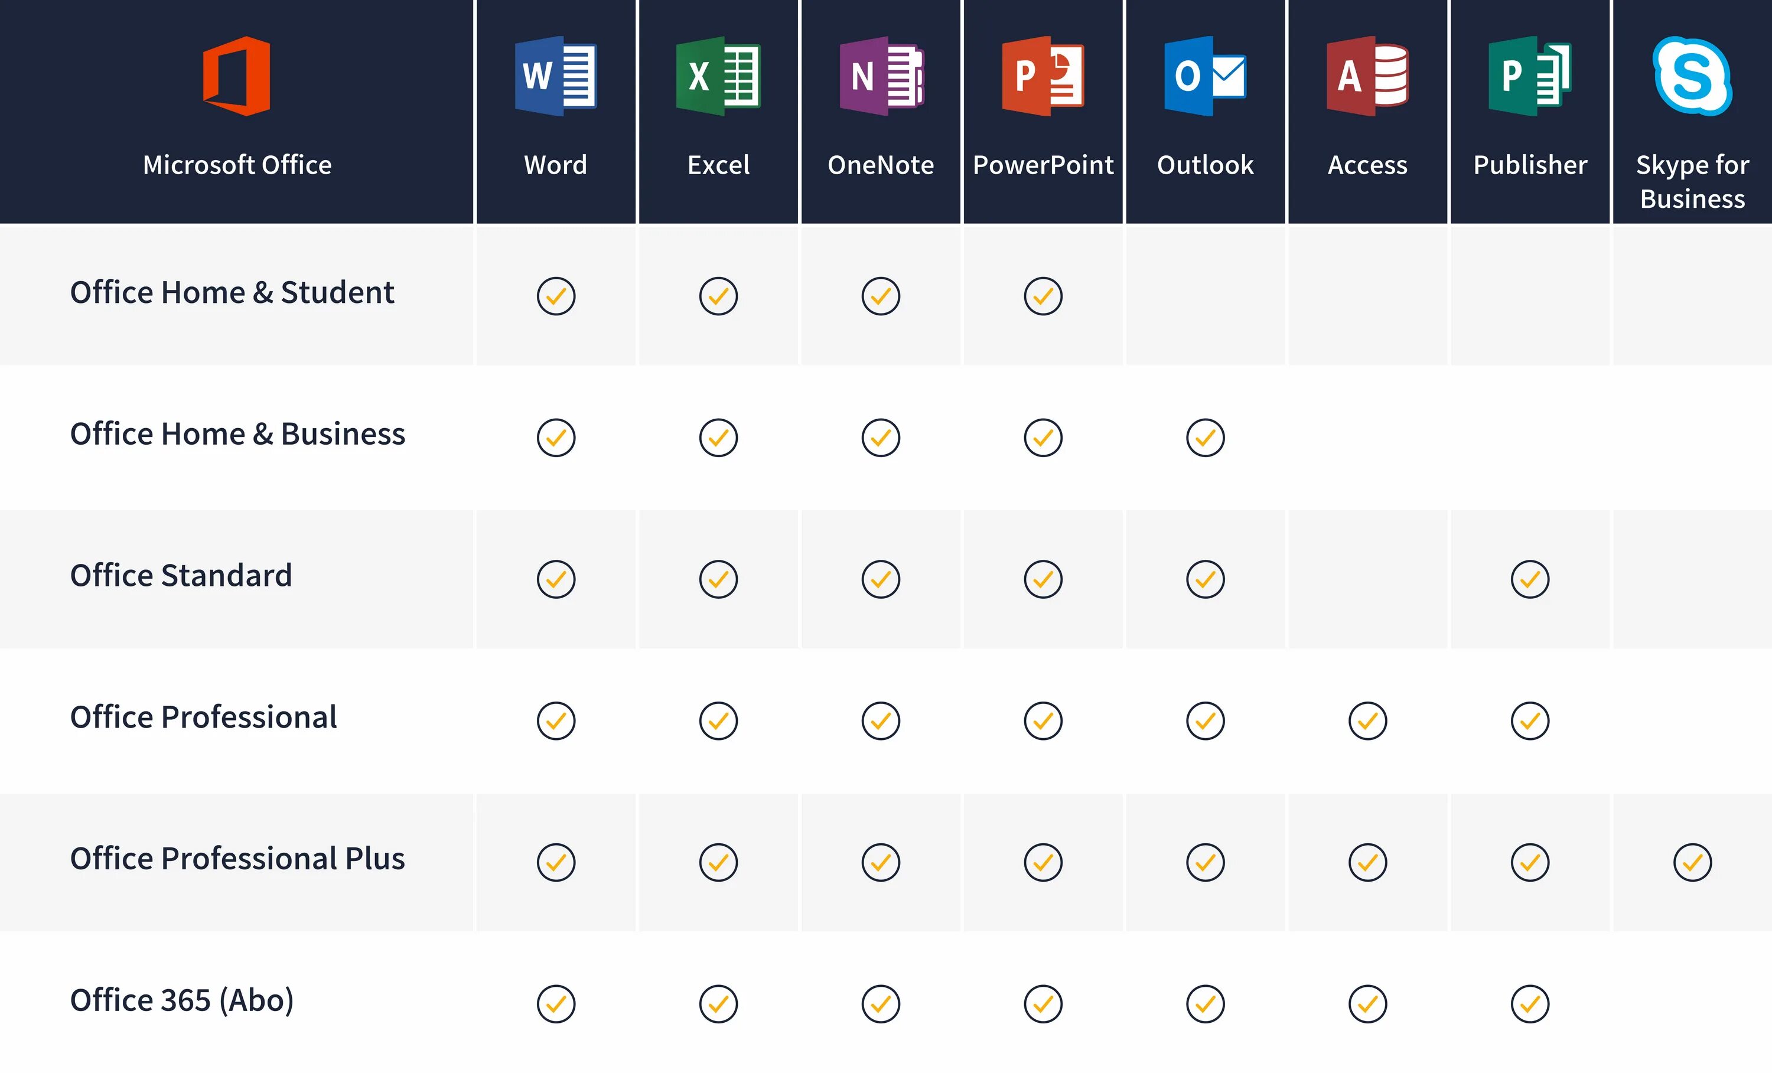Click the Skype for Business header text

1692,181
